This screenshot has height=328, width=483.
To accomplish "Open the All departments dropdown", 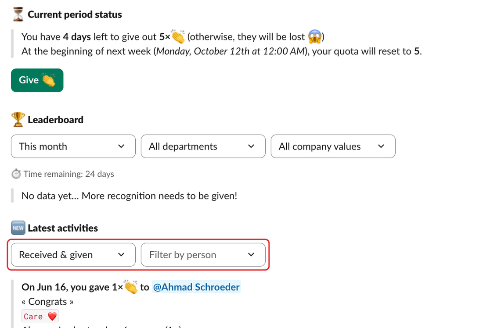I will [x=203, y=146].
